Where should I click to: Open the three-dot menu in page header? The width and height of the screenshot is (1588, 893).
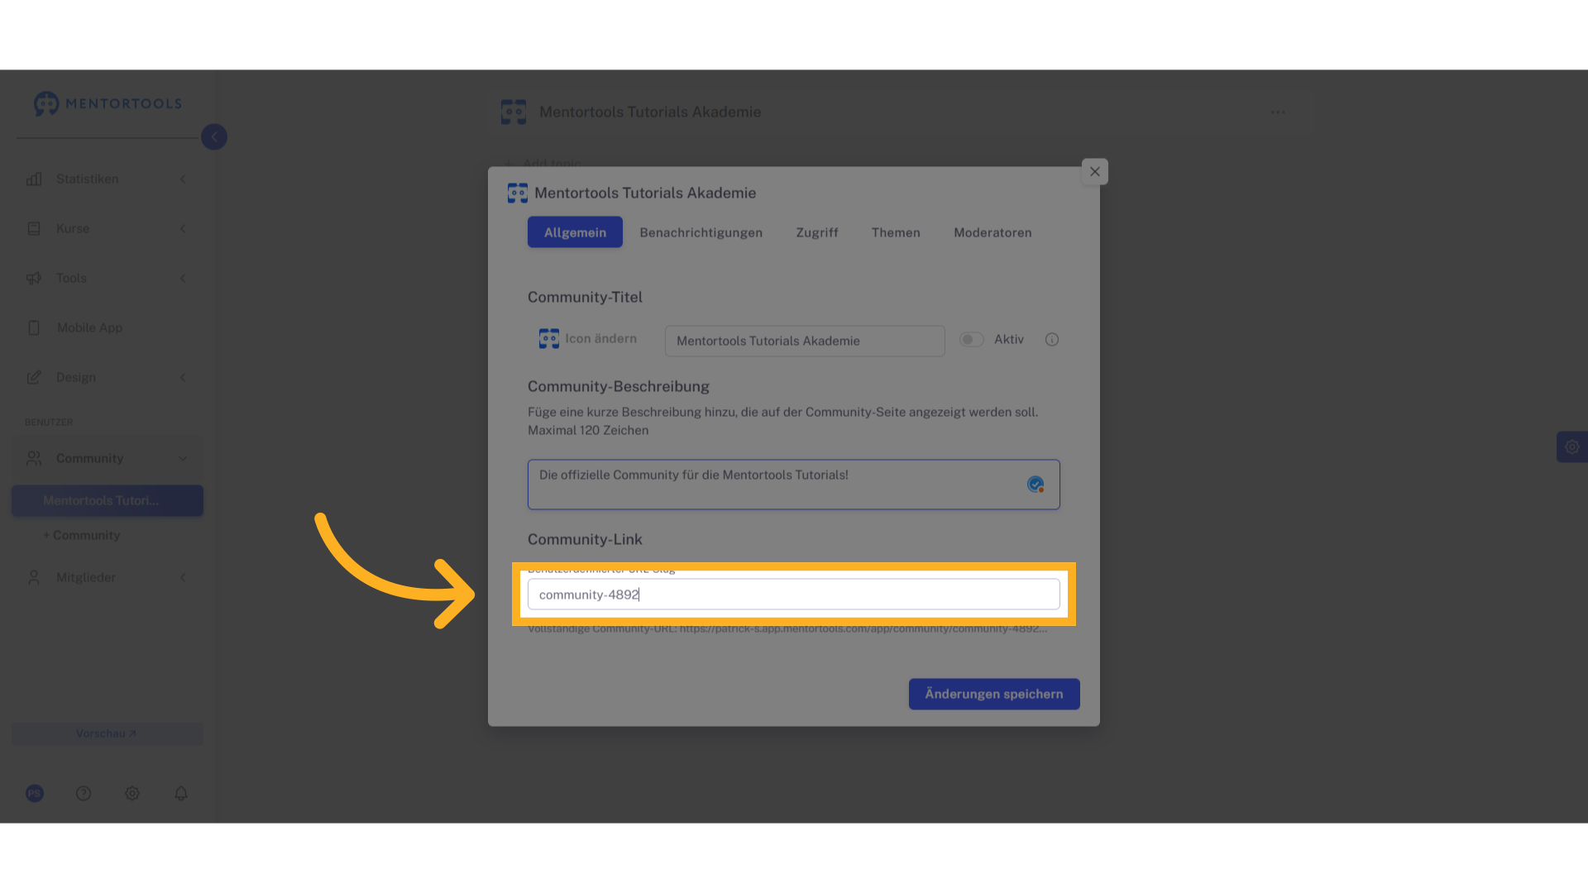pyautogui.click(x=1279, y=112)
